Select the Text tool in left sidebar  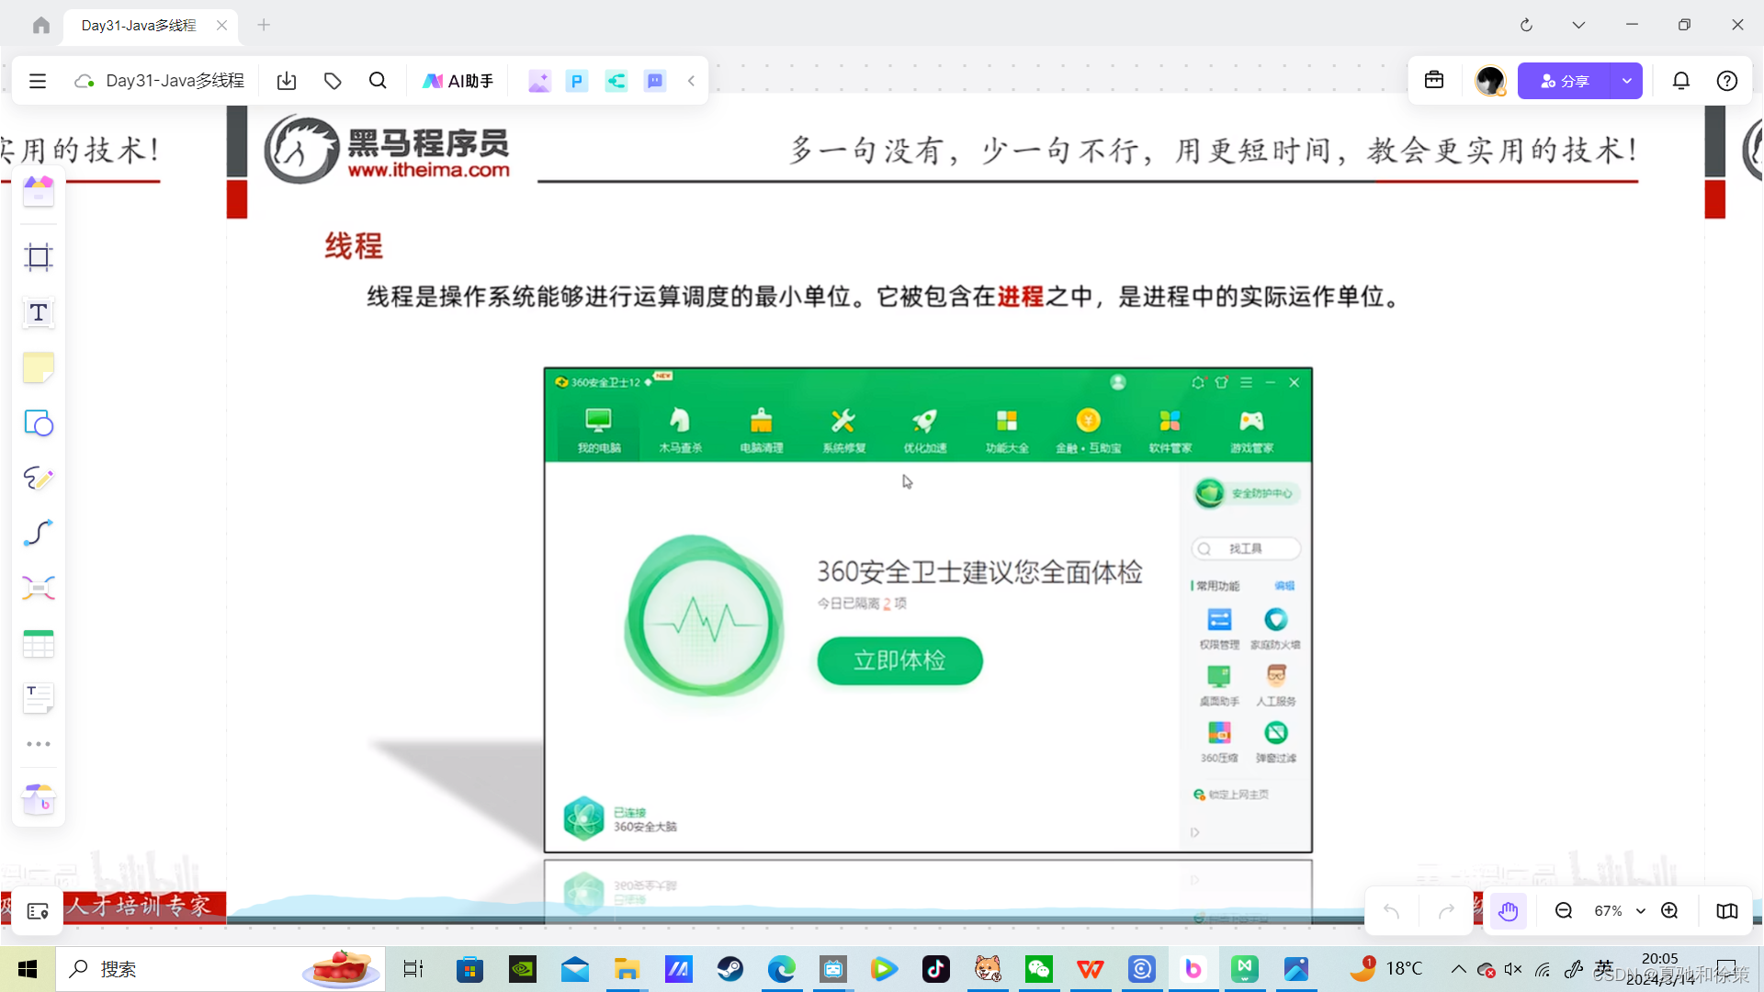coord(38,312)
